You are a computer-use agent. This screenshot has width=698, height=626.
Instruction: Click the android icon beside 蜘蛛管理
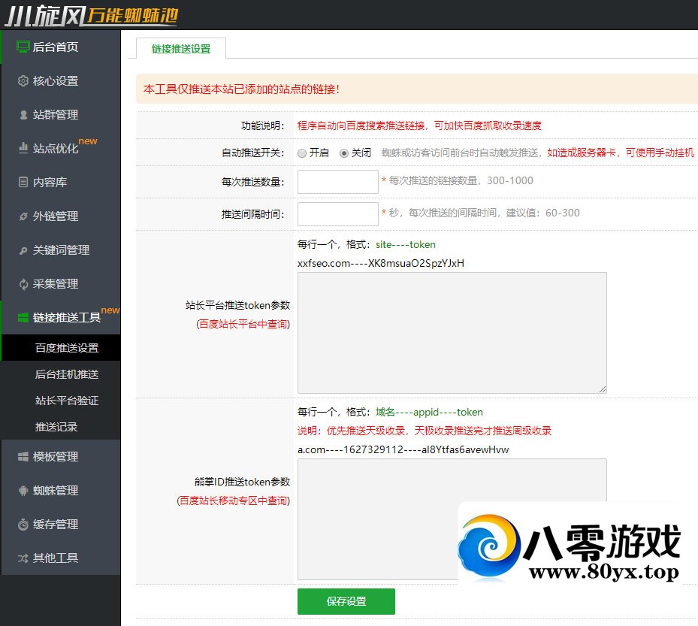[x=23, y=491]
